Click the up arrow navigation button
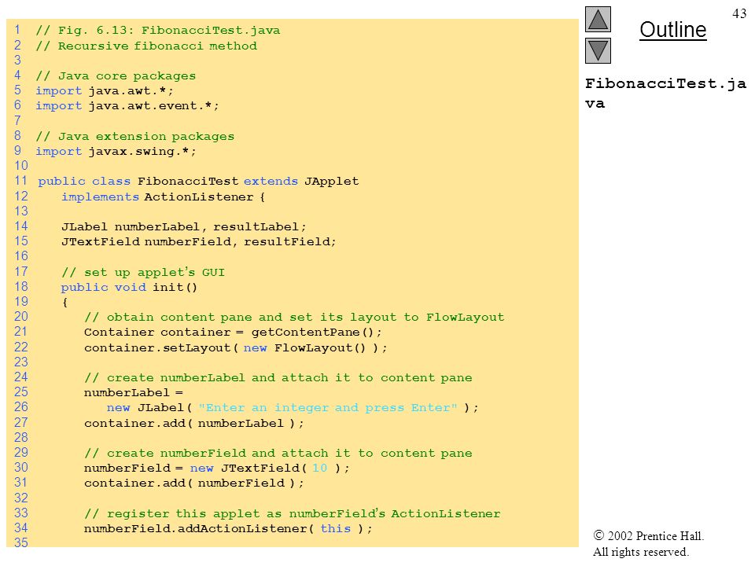The width and height of the screenshot is (755, 566). tap(598, 19)
